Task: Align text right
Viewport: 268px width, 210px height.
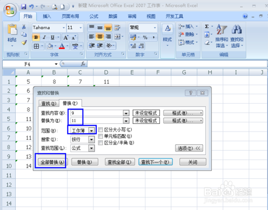Action: tap(108, 37)
